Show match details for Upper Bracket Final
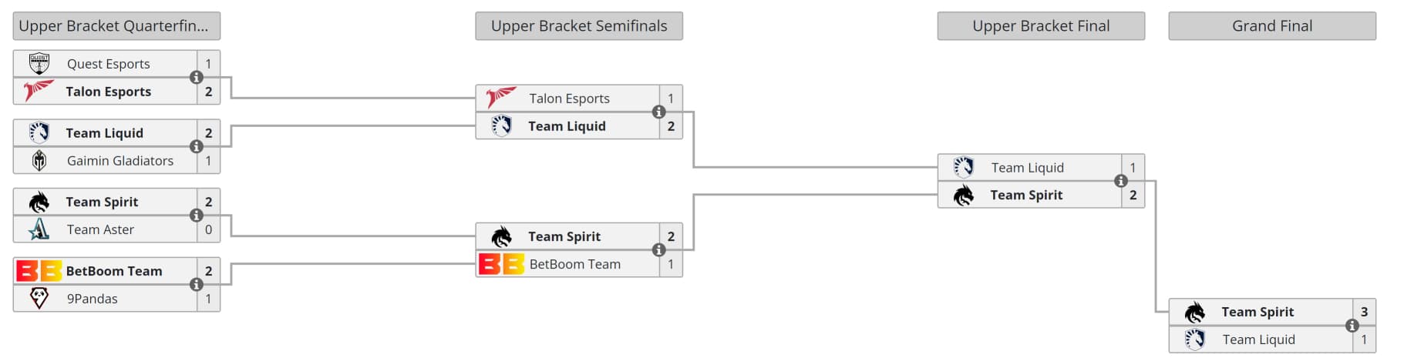 1121,181
